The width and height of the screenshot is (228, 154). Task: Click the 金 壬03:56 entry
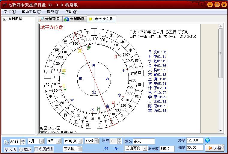click(x=157, y=66)
